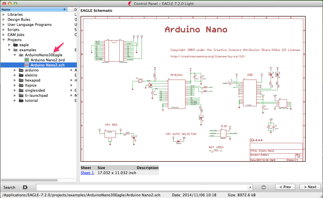Select the Design Rules tree entry
The width and height of the screenshot is (323, 198).
coord(19,20)
